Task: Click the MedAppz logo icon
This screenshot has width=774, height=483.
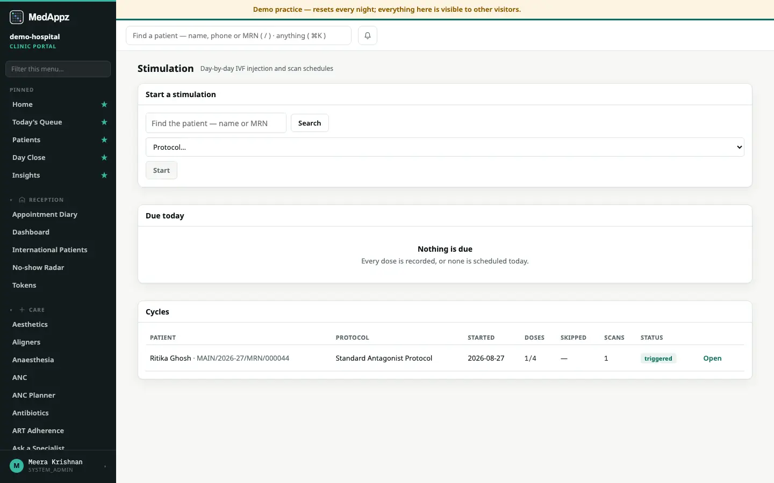Action: pyautogui.click(x=17, y=17)
